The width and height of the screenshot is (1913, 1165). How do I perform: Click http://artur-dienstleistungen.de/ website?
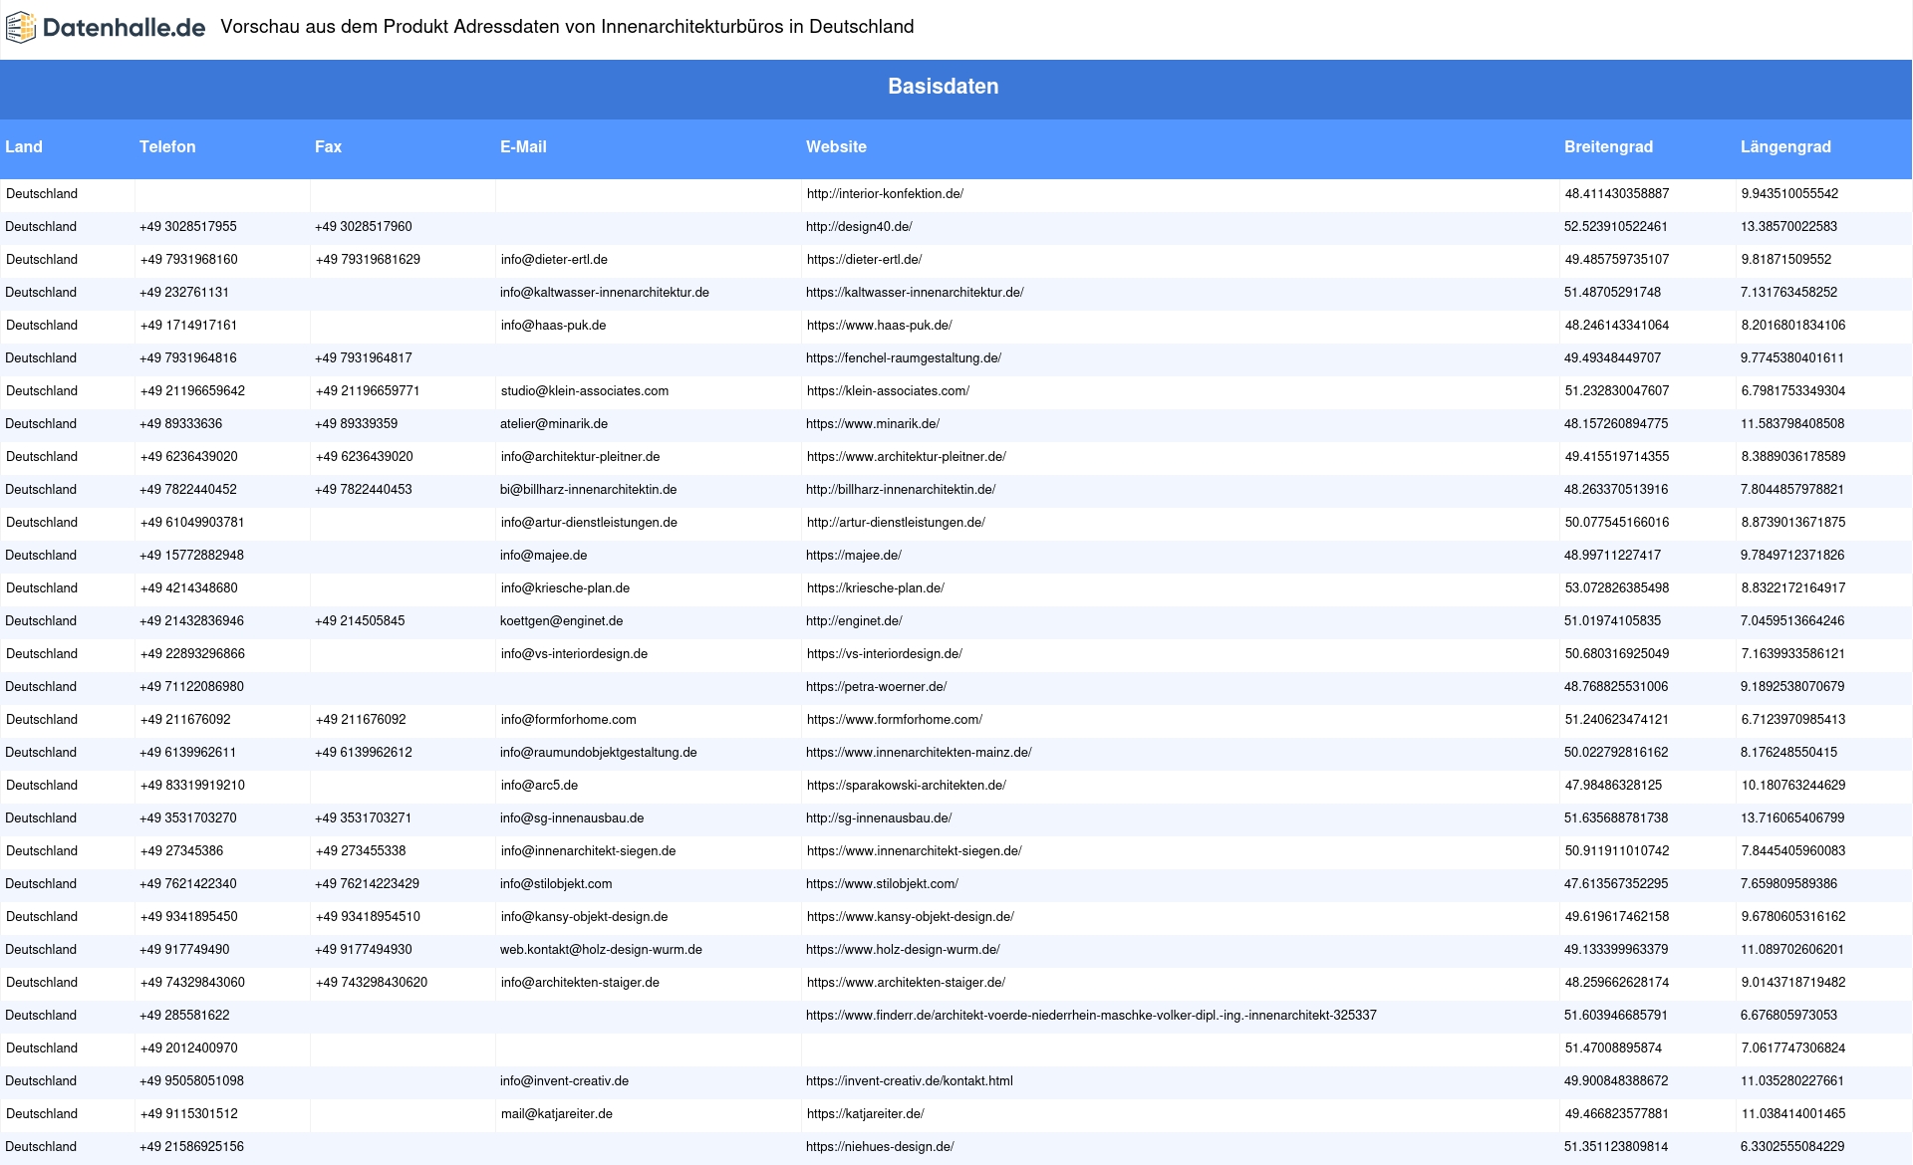pyautogui.click(x=896, y=523)
